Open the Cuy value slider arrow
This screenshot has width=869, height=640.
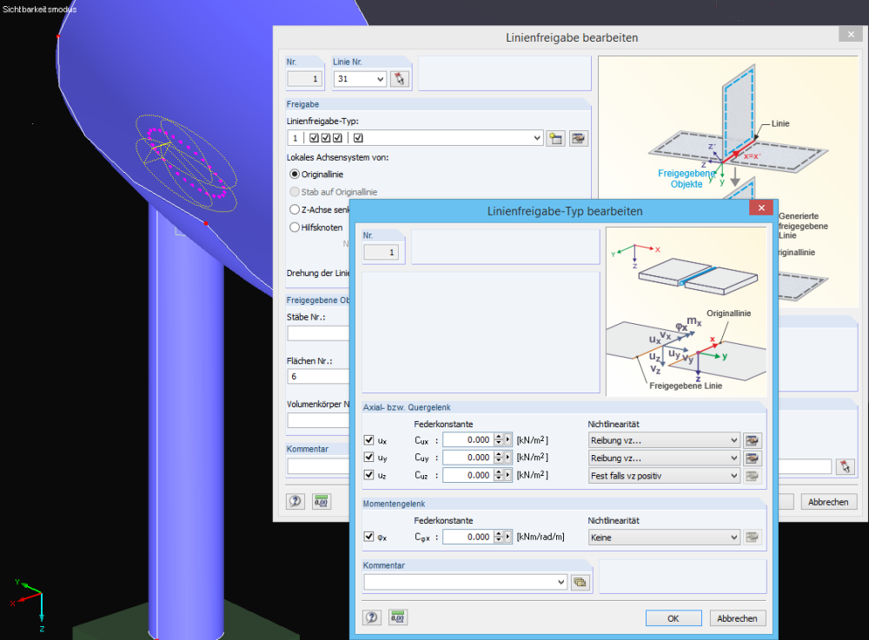[507, 458]
